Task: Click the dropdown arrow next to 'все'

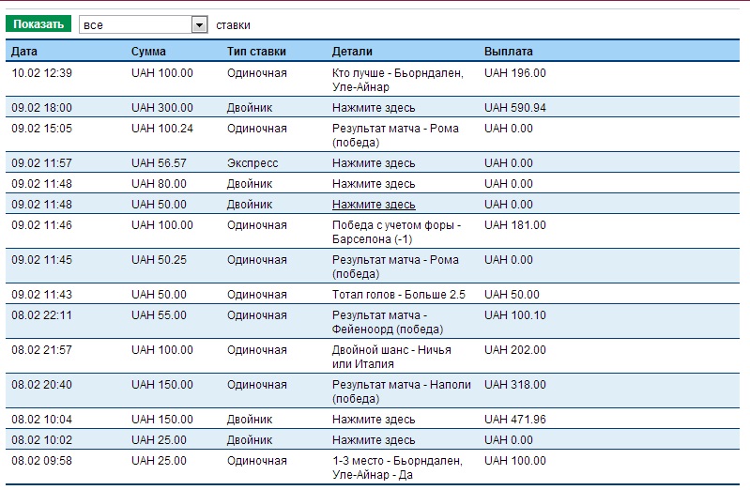Action: tap(199, 25)
